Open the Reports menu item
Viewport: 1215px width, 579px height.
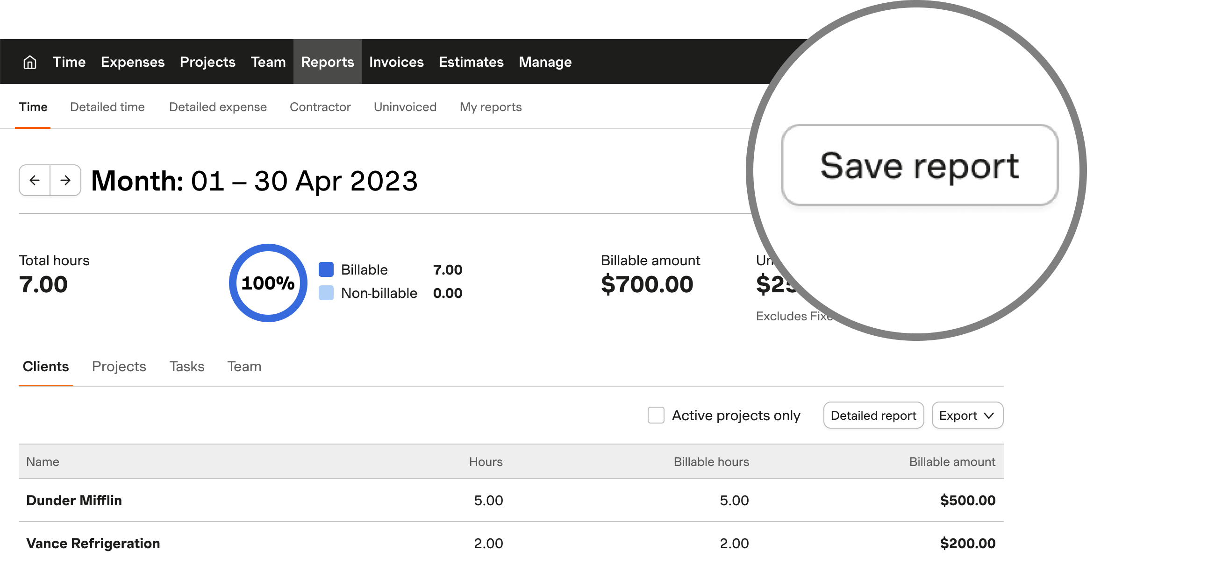(x=327, y=62)
